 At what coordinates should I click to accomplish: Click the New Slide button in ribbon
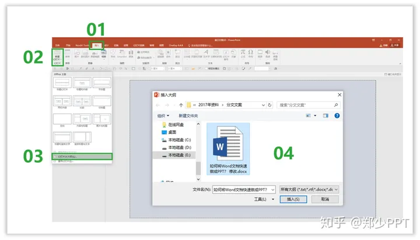pyautogui.click(x=57, y=56)
